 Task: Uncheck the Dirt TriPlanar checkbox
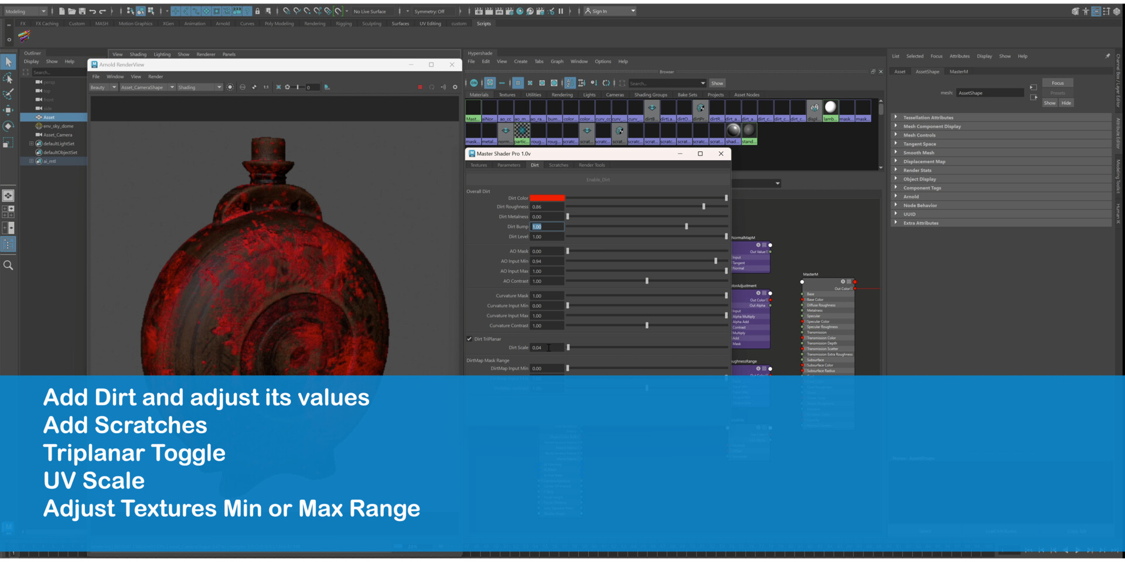[x=469, y=339]
